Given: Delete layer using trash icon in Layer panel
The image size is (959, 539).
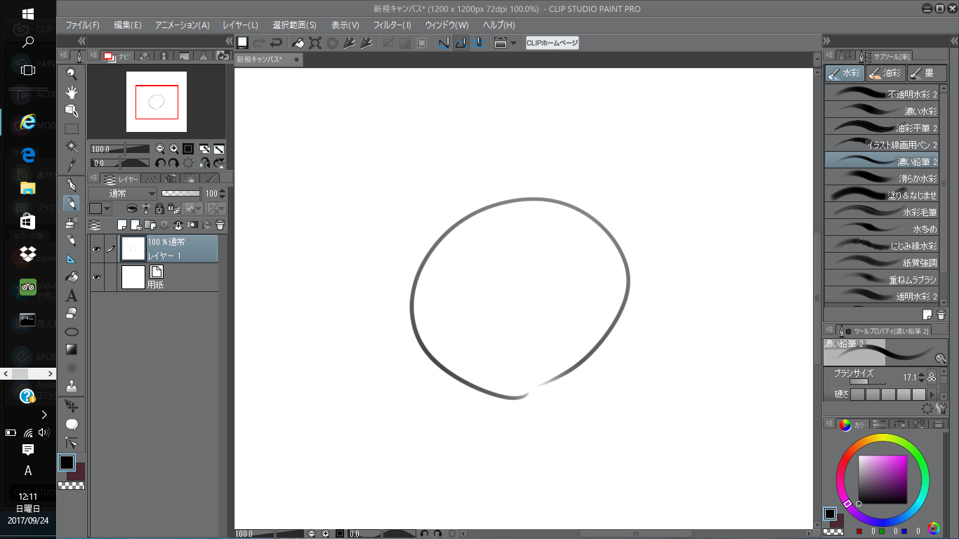Looking at the screenshot, I should pyautogui.click(x=220, y=225).
